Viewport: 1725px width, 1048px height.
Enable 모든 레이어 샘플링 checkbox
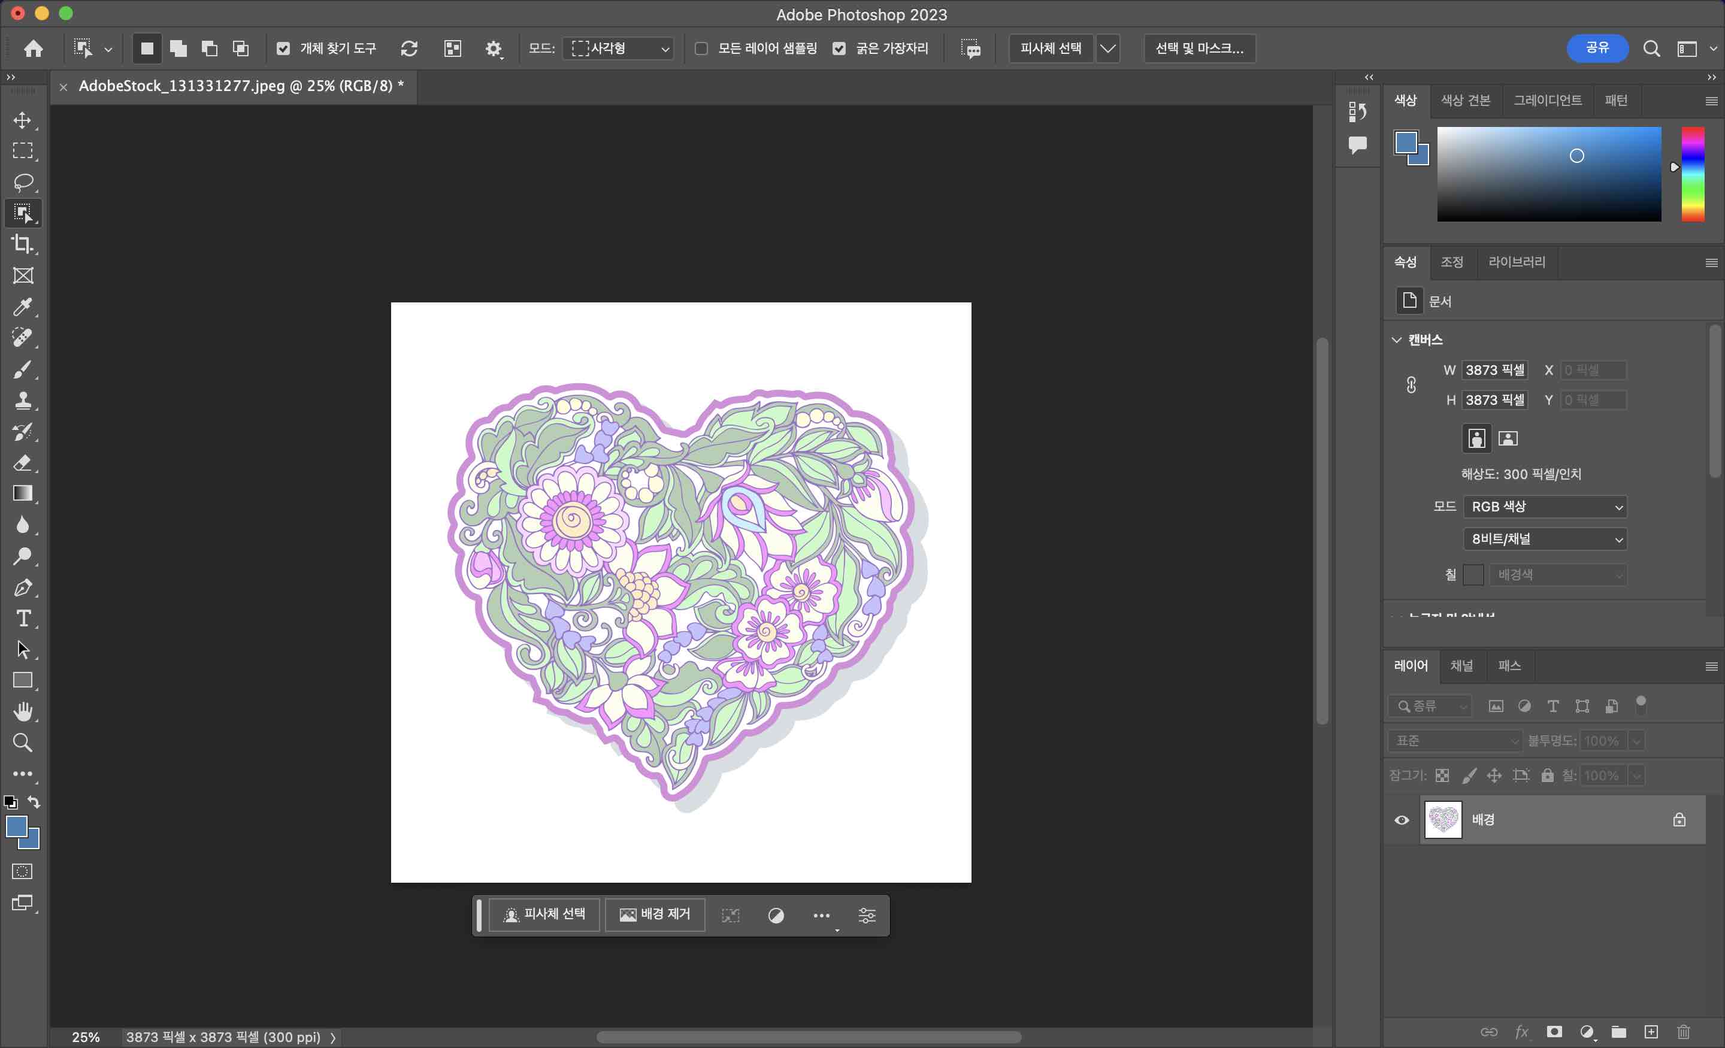click(701, 49)
